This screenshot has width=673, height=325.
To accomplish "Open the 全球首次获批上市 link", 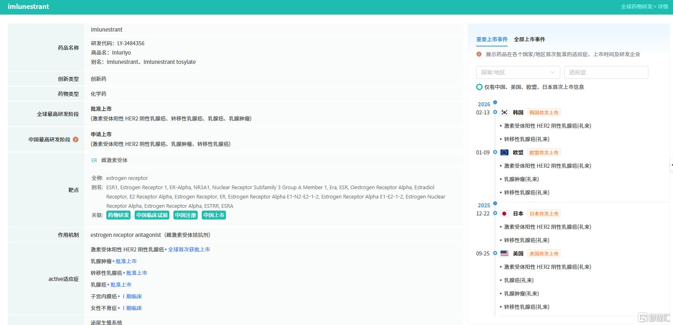I will click(x=189, y=249).
